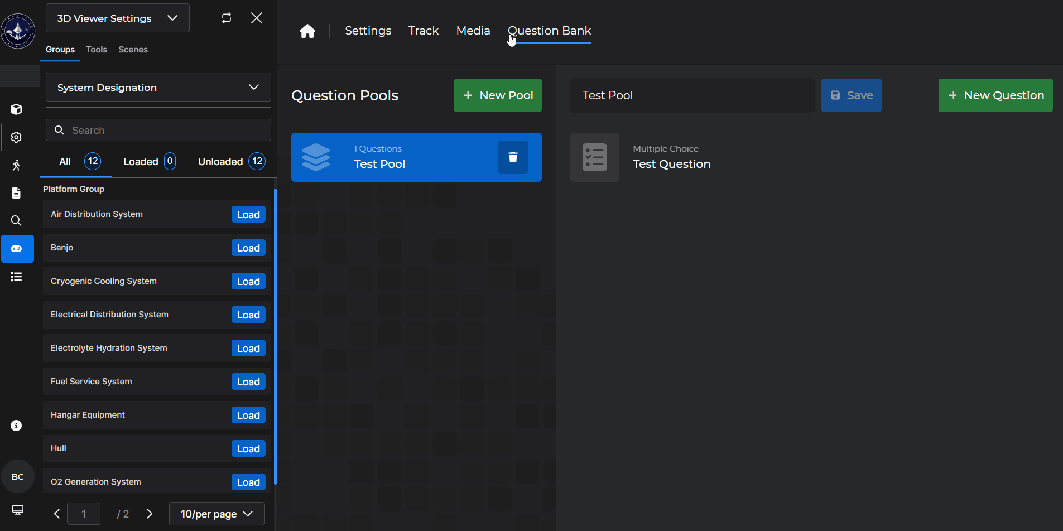Switch to the Groups tab

tap(60, 50)
